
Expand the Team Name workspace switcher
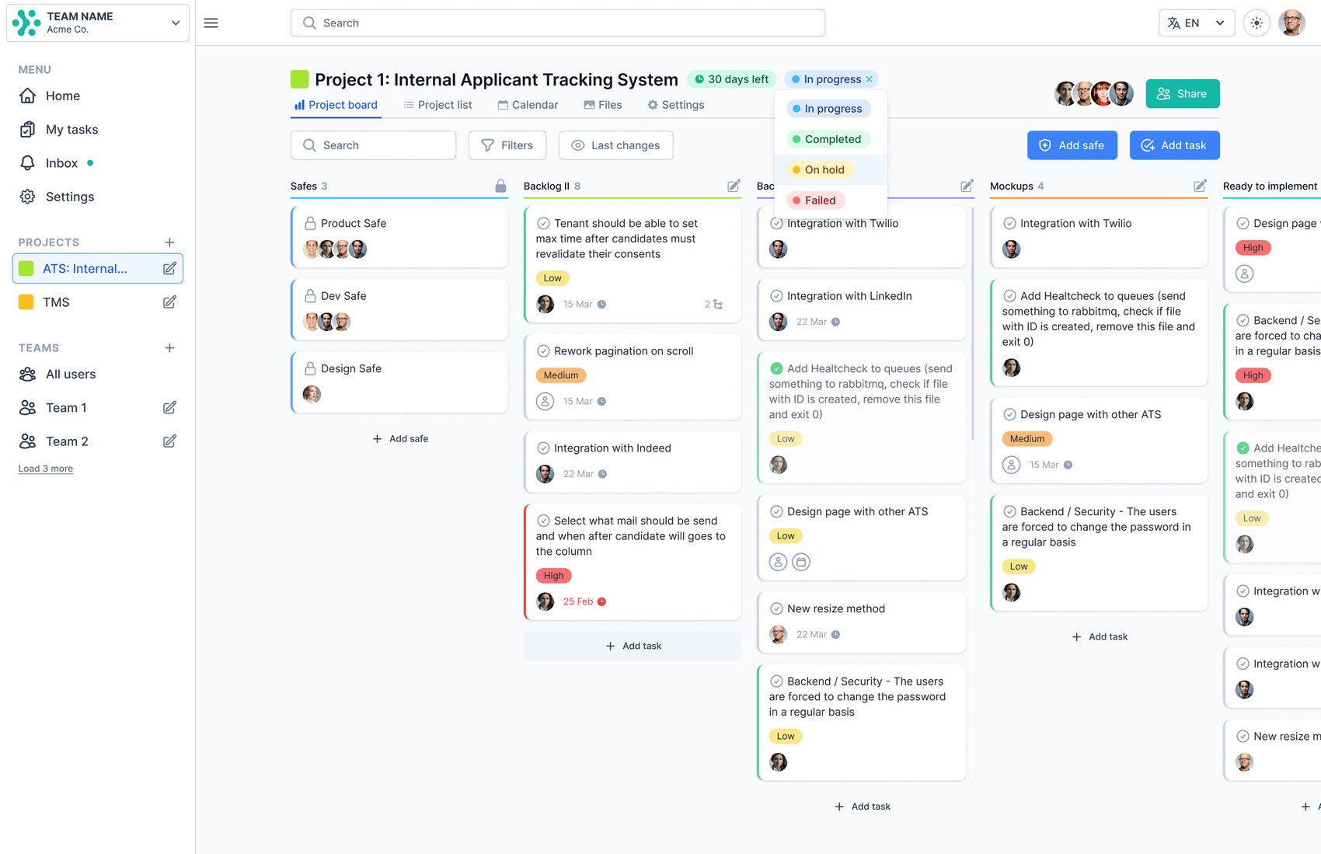[97, 23]
